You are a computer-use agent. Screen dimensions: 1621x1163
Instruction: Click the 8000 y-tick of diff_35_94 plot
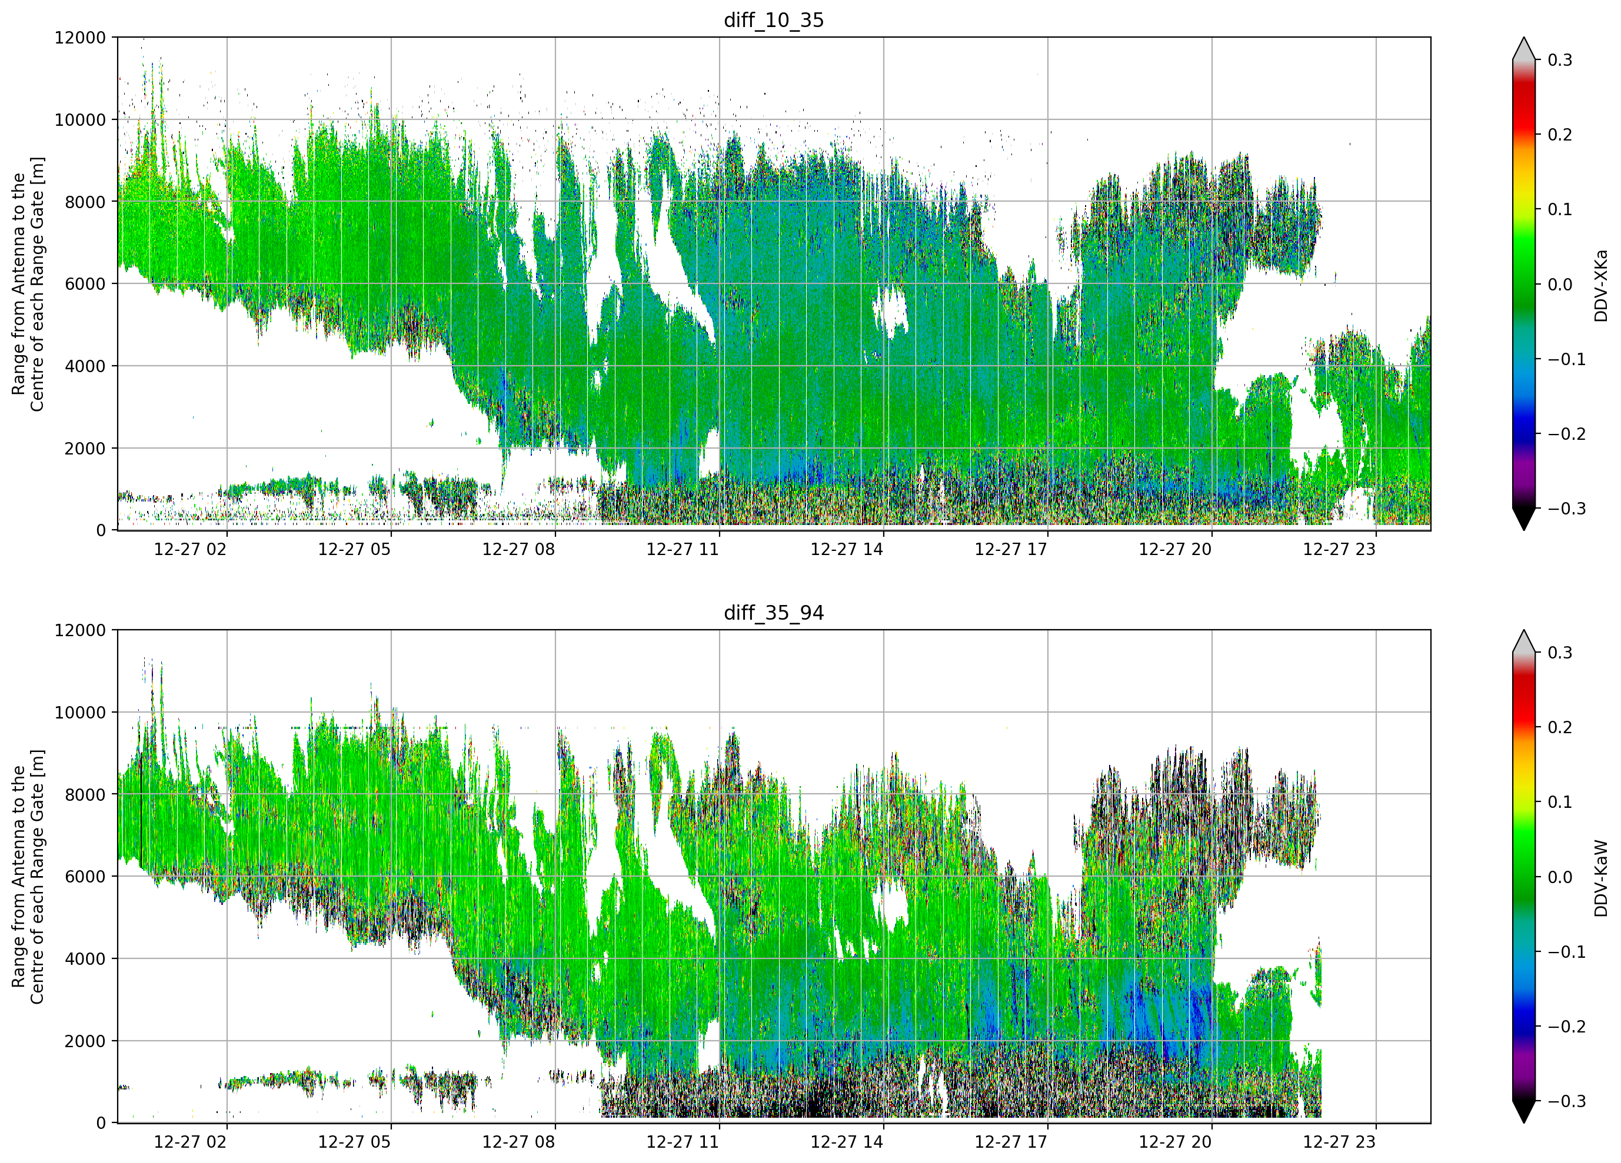[x=85, y=795]
